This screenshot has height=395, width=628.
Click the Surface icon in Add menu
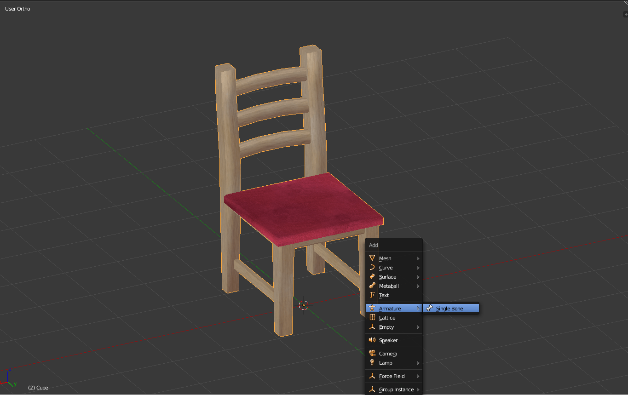[x=372, y=277]
